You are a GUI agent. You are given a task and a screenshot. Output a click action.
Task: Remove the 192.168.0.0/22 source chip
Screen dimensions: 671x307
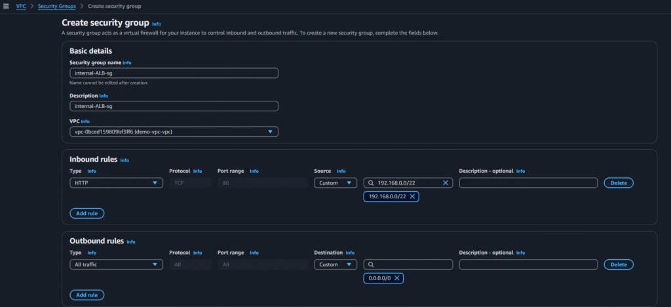click(x=412, y=196)
